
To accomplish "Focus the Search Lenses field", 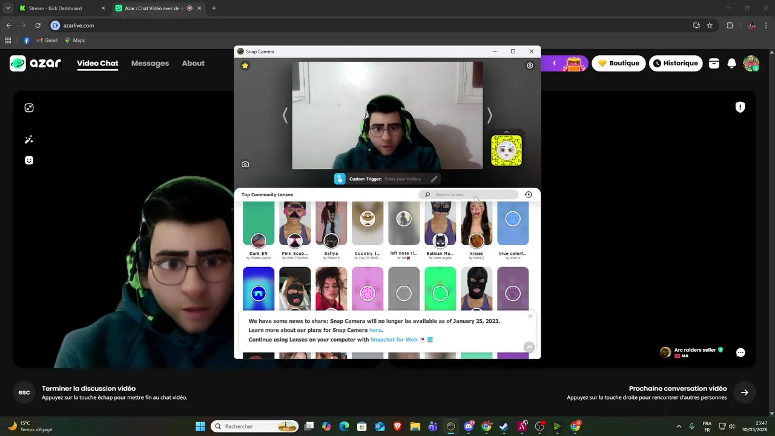I will pos(469,194).
